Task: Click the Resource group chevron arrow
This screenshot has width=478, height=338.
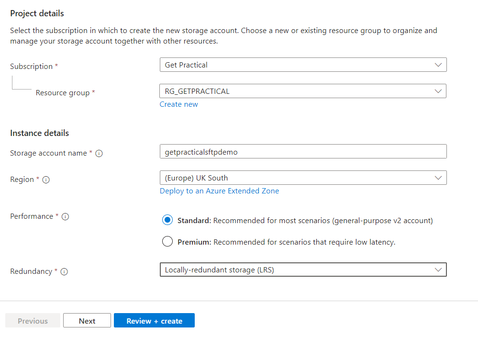Action: point(438,91)
